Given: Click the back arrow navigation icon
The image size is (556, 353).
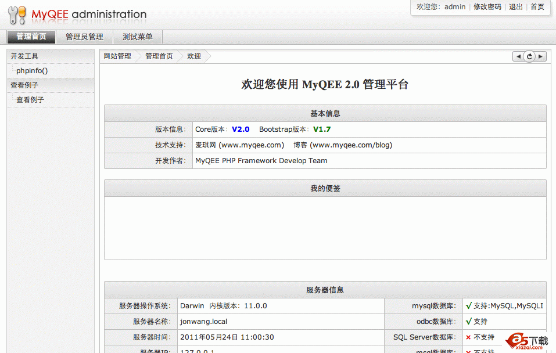Looking at the screenshot, I should pyautogui.click(x=519, y=56).
